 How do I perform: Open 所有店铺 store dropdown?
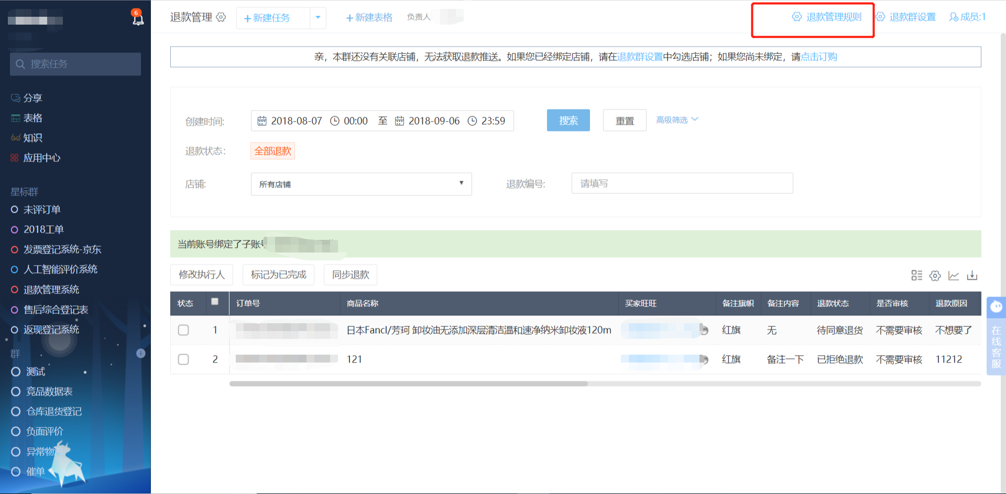click(x=361, y=184)
